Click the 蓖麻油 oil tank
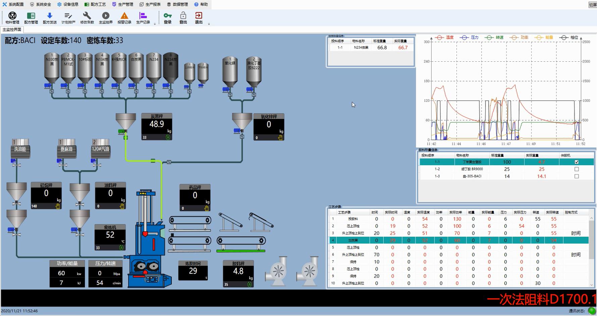The width and height of the screenshot is (597, 316). click(x=66, y=149)
